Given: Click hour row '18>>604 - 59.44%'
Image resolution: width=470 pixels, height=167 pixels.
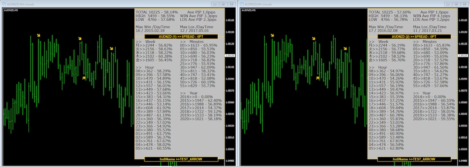Looking at the screenshot, I should pos(386,108).
